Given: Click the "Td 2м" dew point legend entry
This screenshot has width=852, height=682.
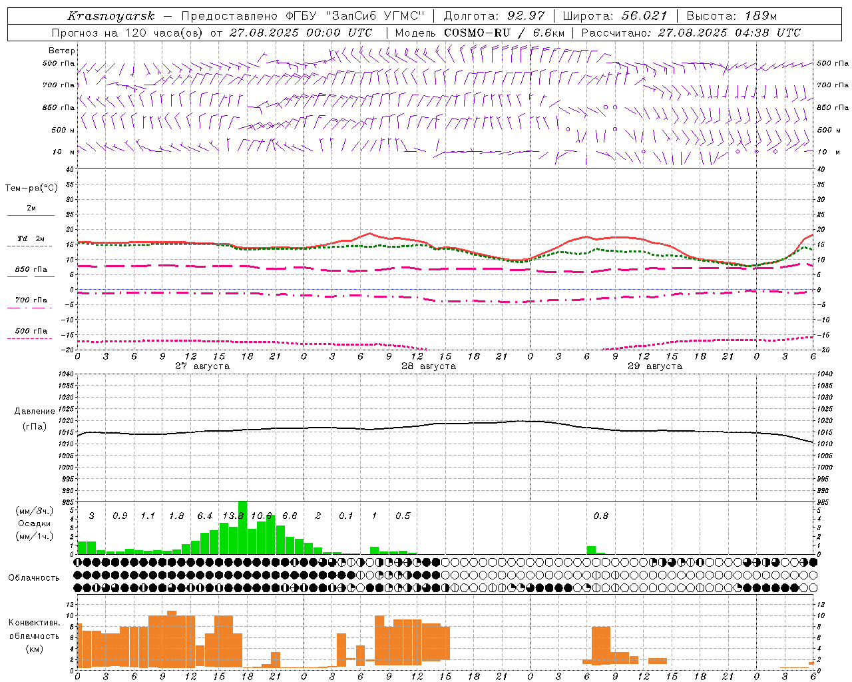Looking at the screenshot, I should [x=31, y=238].
